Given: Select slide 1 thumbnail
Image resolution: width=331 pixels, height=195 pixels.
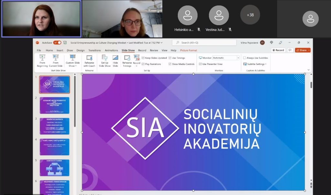Looking at the screenshot, I should point(54,85).
